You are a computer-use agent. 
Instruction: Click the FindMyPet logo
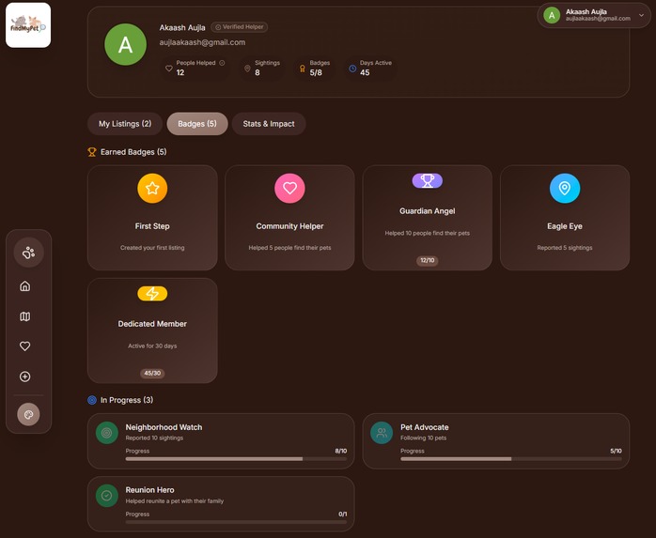coord(28,25)
